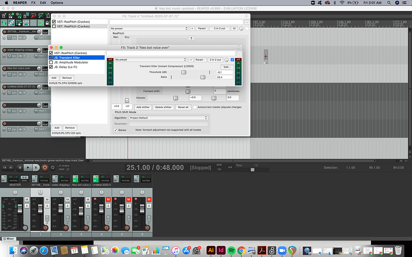Screen dimensions: 412x257
Task: Toggle the grid lines toolbar icon
Action: coord(33,23)
